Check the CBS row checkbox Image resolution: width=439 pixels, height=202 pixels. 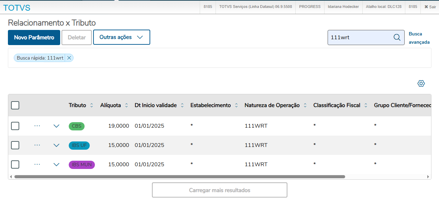(15, 126)
